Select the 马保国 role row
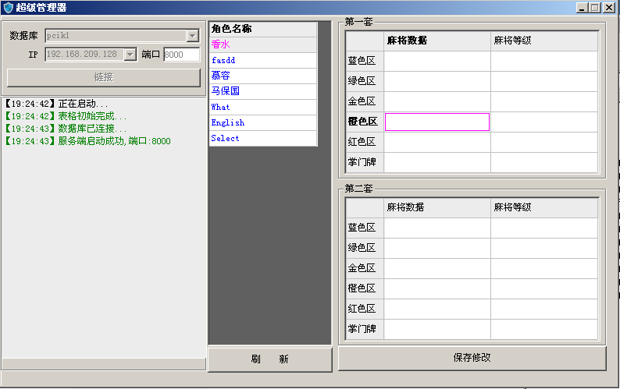 262,91
